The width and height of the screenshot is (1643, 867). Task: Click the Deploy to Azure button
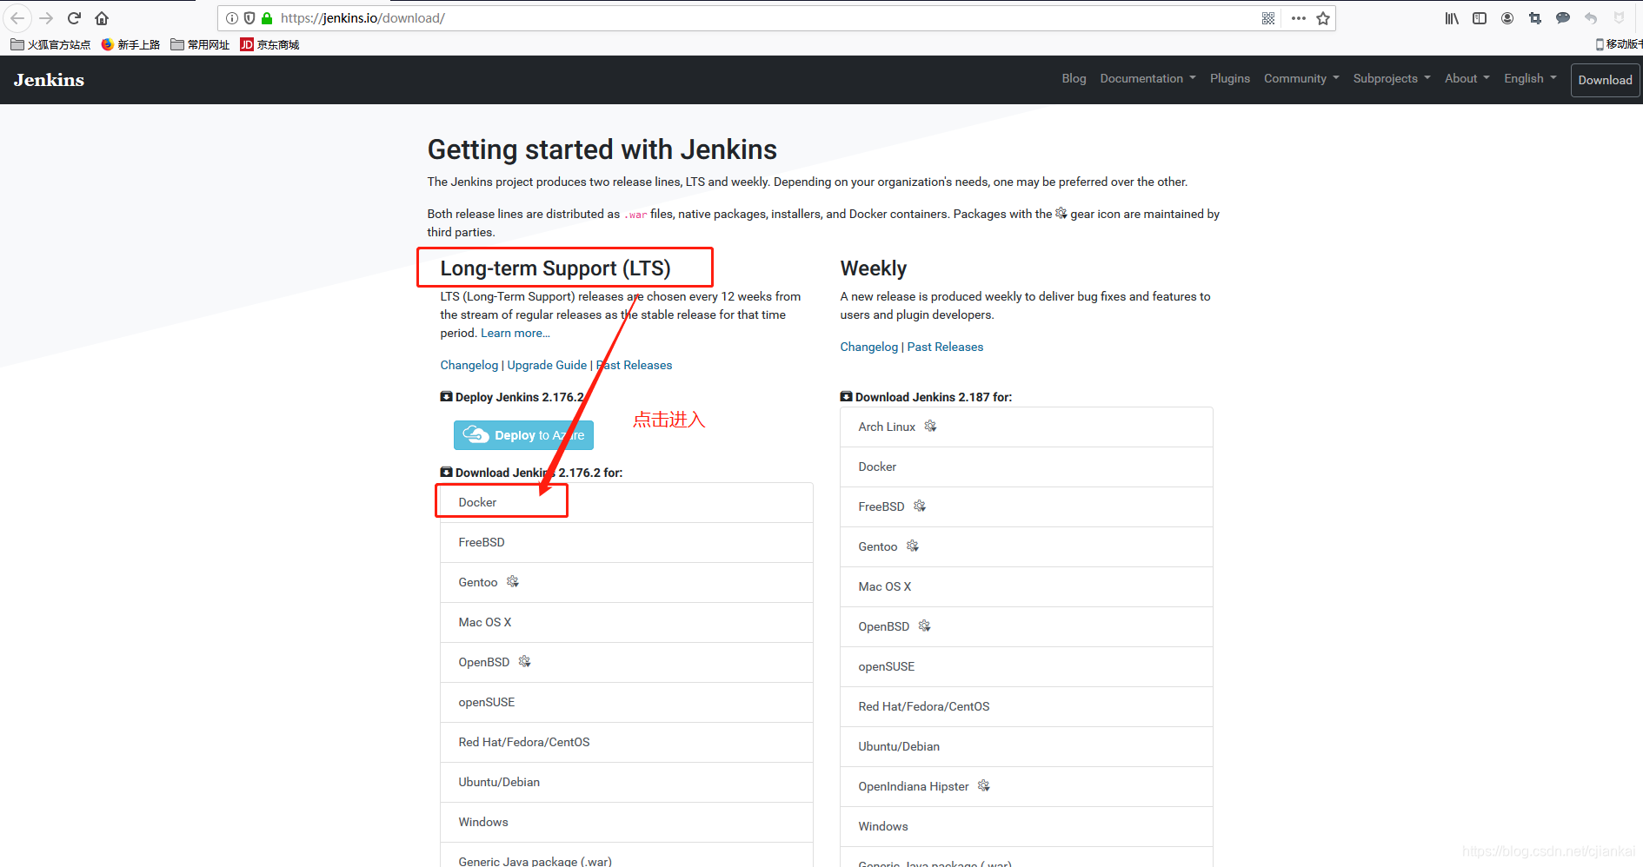(x=523, y=435)
